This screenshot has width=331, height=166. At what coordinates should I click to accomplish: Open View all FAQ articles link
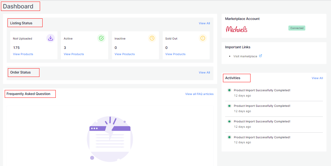199,94
